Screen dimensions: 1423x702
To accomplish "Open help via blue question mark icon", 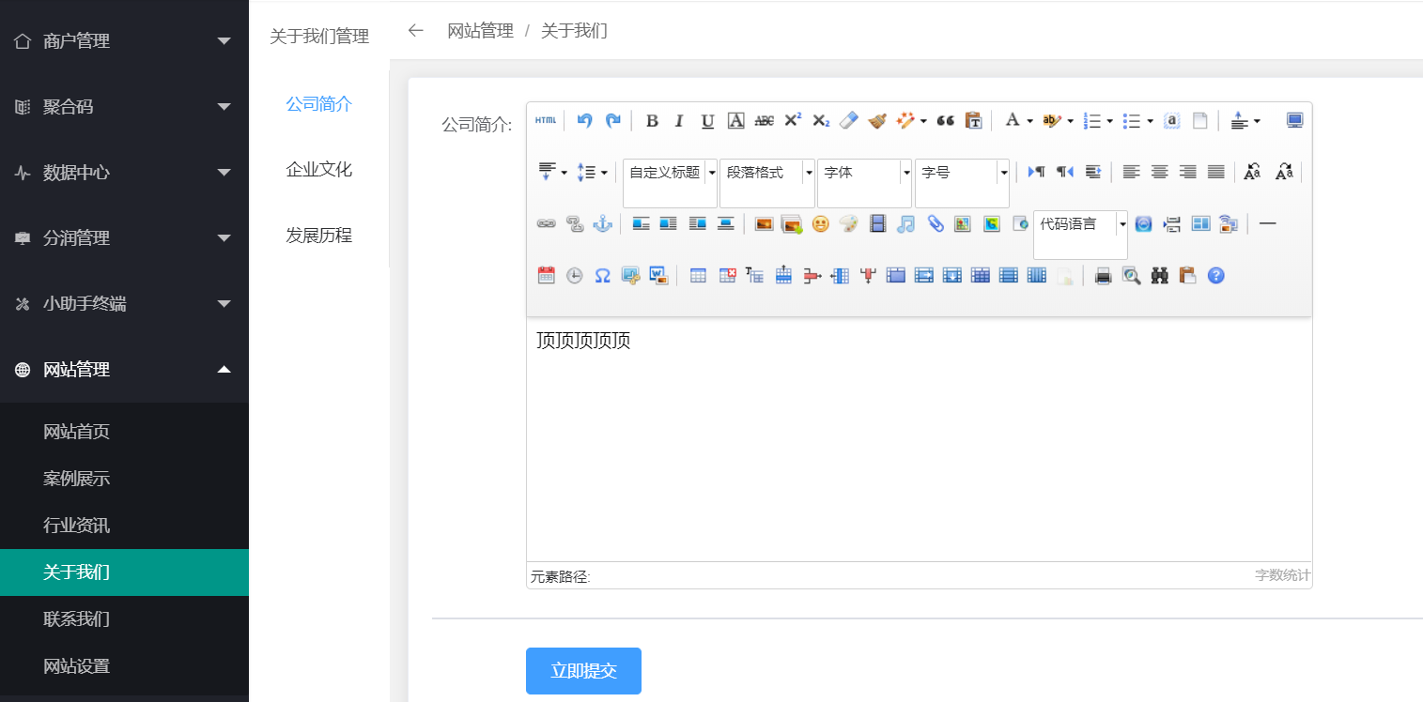I will (x=1216, y=276).
